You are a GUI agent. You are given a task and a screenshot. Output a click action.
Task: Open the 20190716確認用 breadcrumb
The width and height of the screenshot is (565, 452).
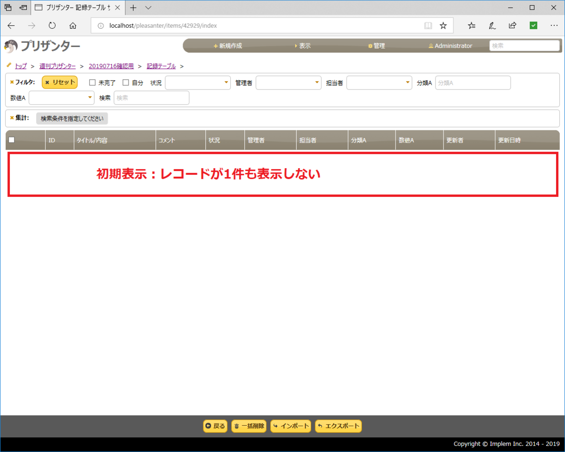coord(111,66)
